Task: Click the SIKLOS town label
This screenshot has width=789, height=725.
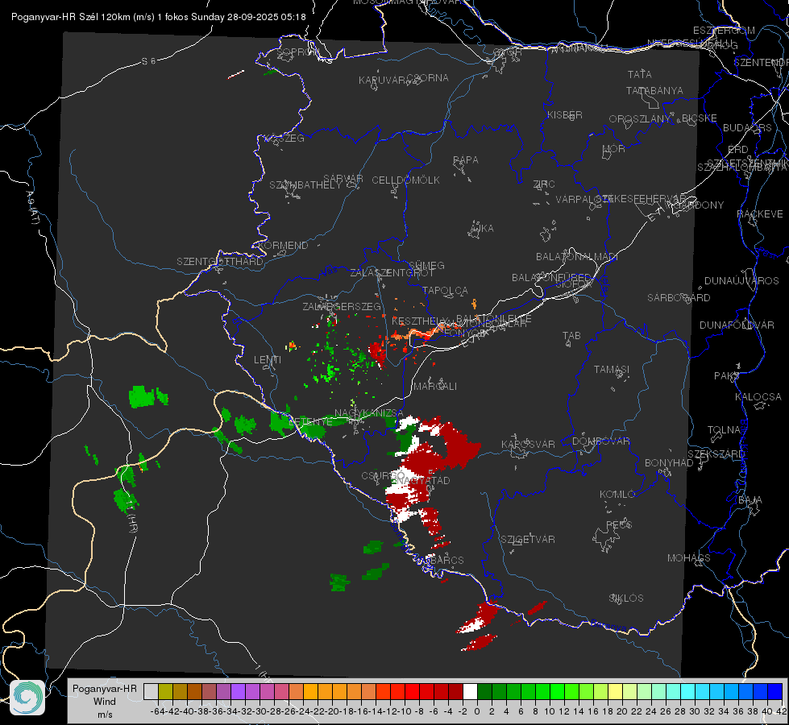Action: [626, 599]
